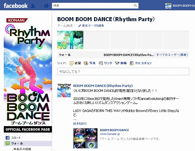Click the green speech bubble wall icon

click(8, 143)
